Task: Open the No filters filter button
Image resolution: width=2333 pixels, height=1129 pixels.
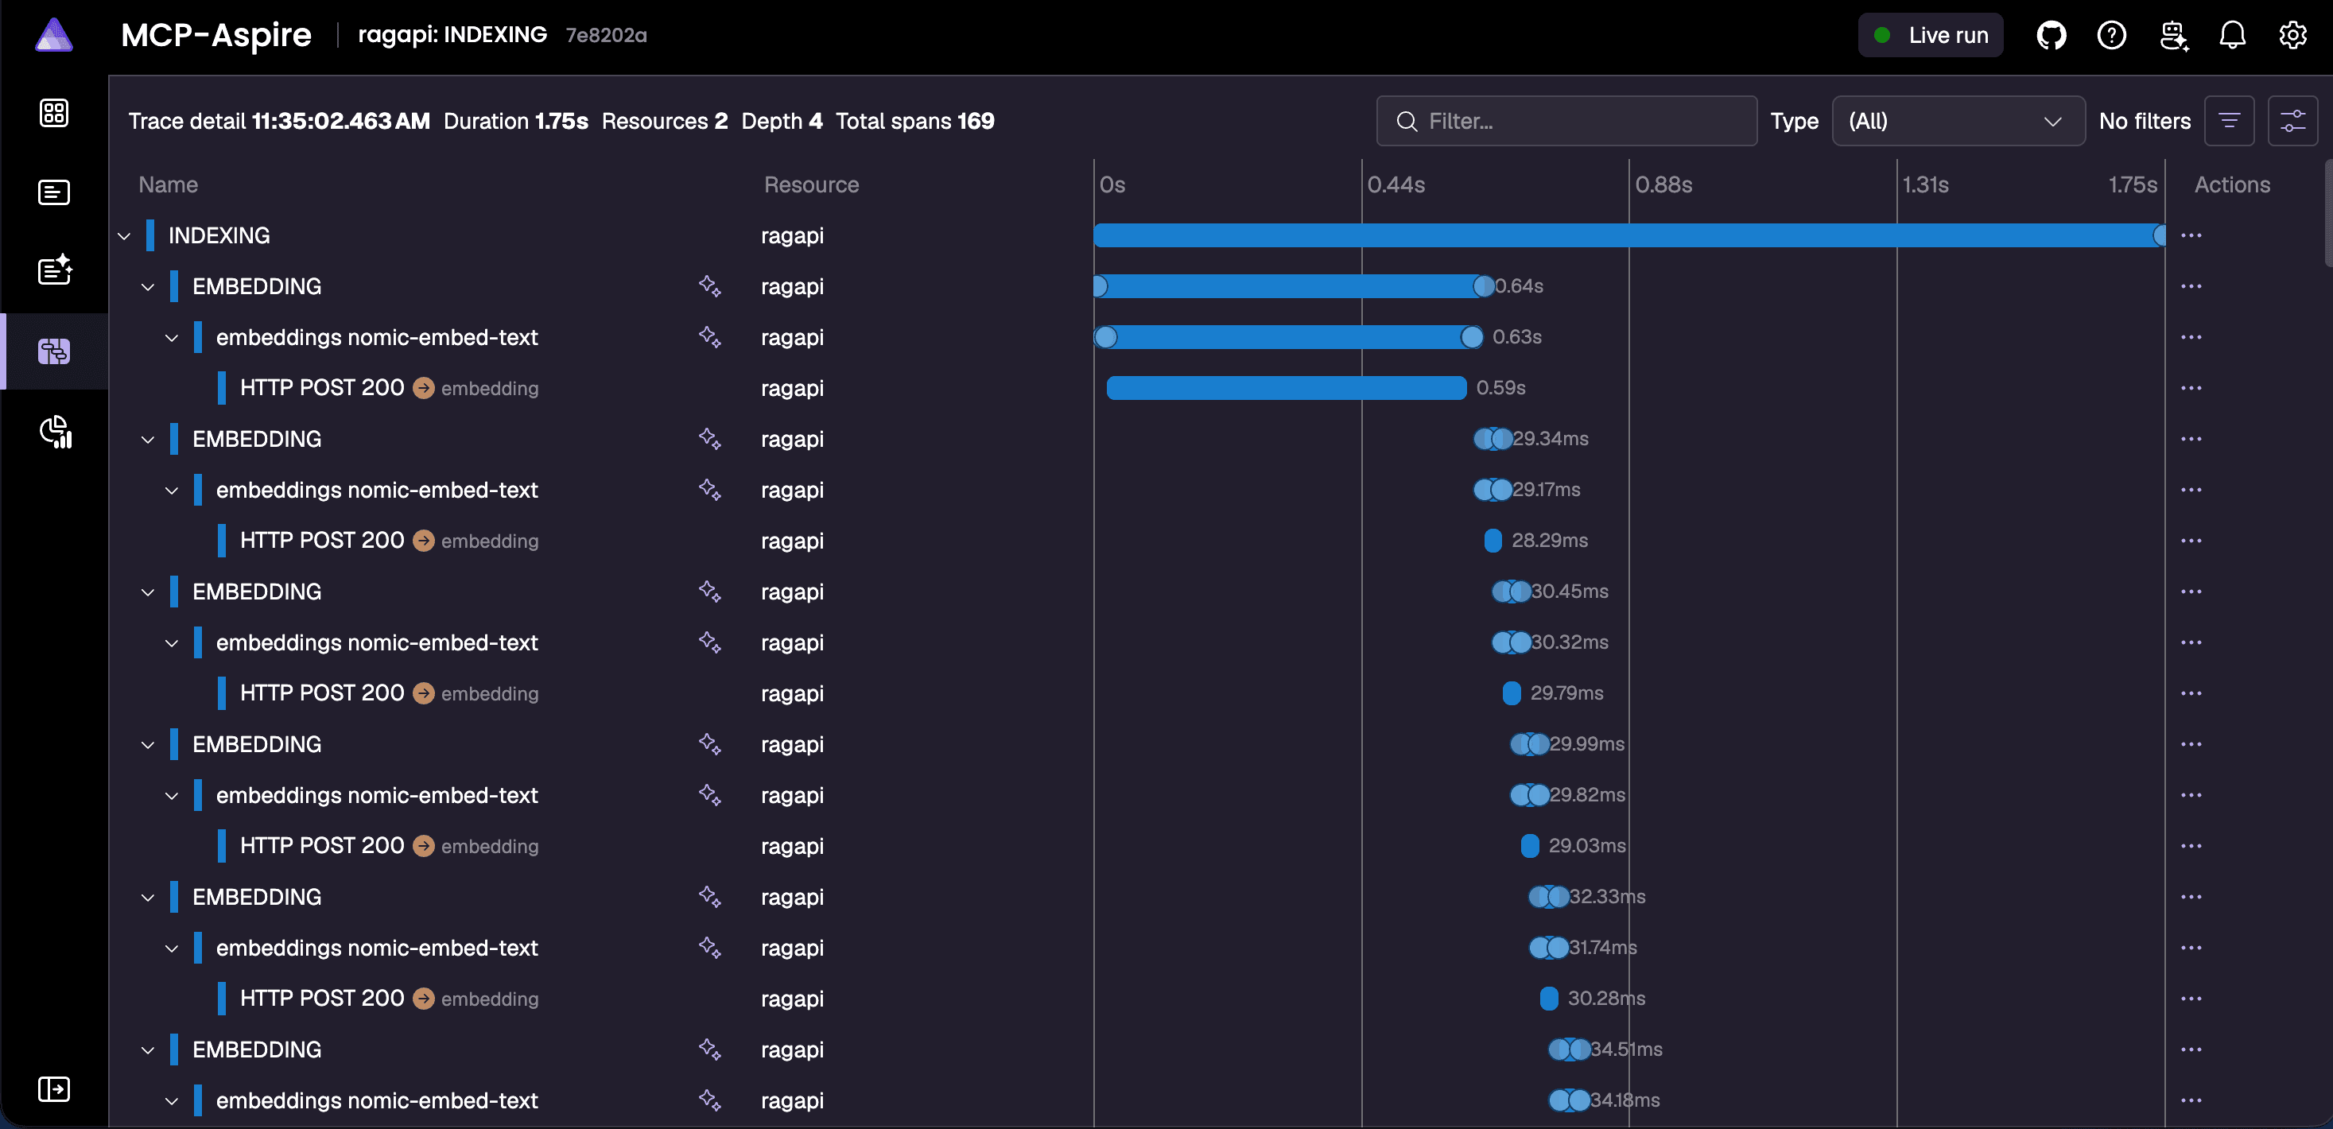Action: click(x=2229, y=122)
